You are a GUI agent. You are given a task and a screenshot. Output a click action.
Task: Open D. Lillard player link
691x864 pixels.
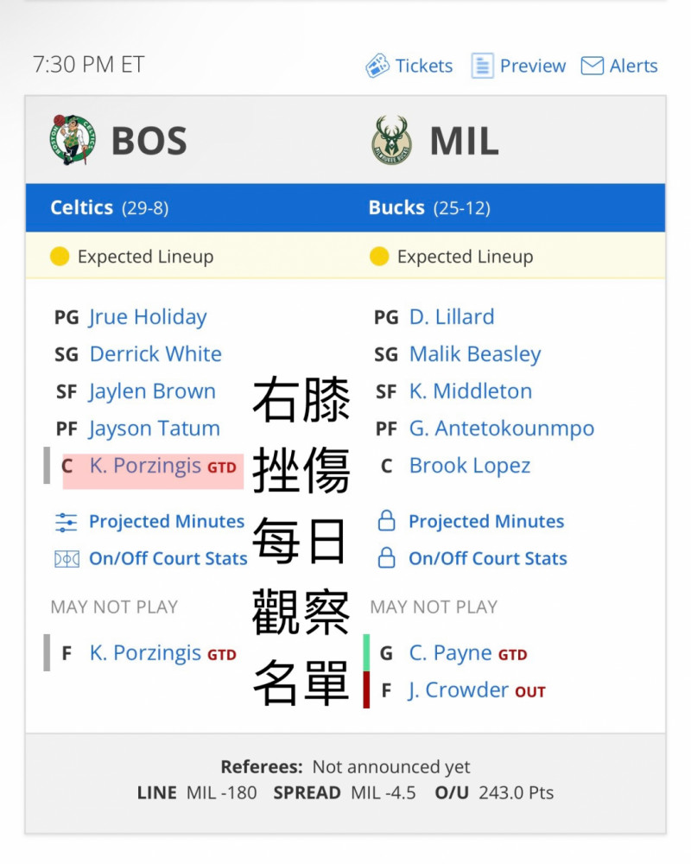pos(451,317)
